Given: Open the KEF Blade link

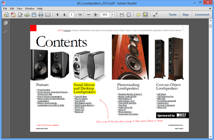Looking at the screenshot, I should (161, 94).
